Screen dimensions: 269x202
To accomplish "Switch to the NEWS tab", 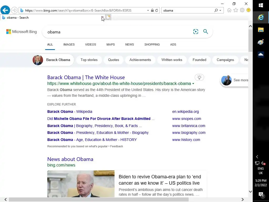I will pyautogui.click(x=130, y=44).
